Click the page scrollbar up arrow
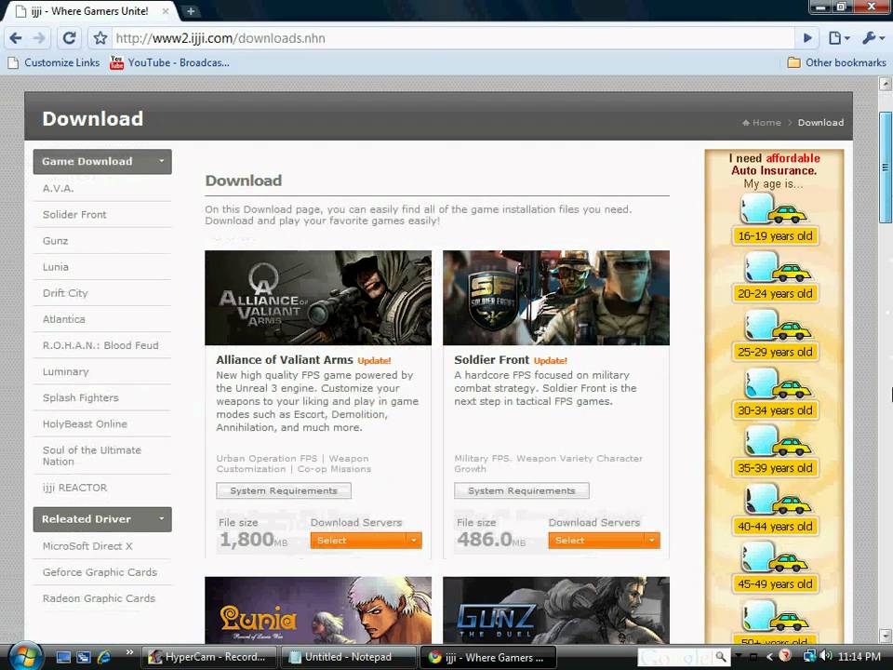The width and height of the screenshot is (893, 670). (x=885, y=84)
